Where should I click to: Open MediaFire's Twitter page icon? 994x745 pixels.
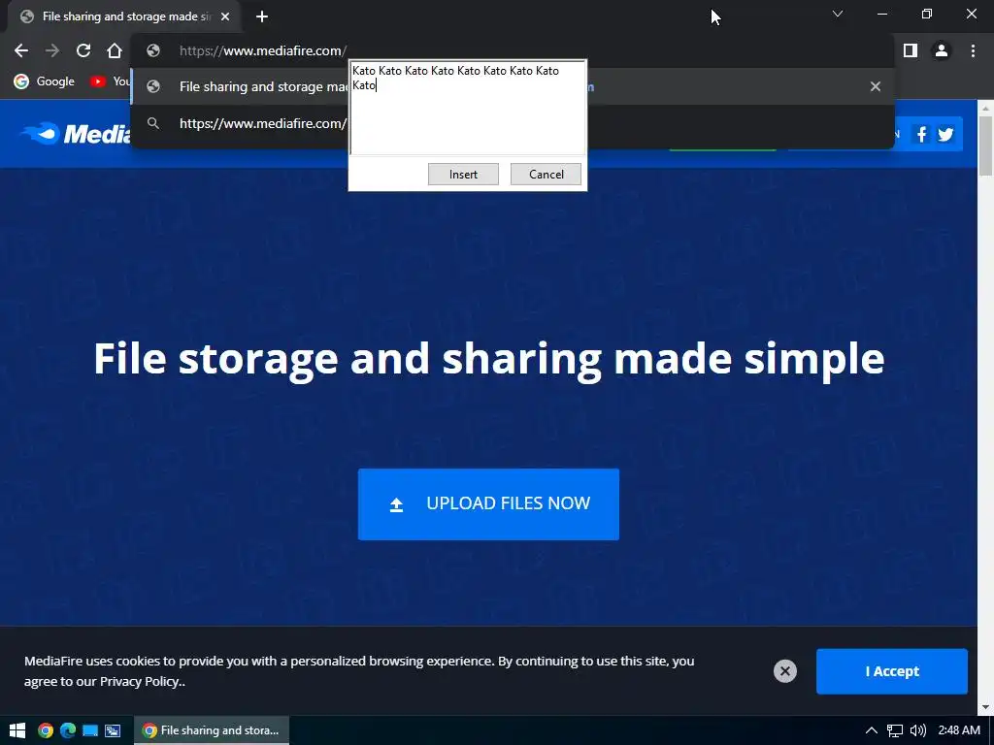click(945, 134)
